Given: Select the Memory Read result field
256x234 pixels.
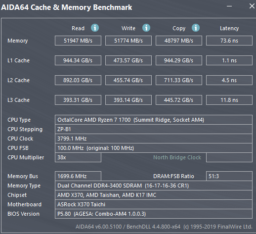Looking at the screenshot, I should tap(78, 41).
